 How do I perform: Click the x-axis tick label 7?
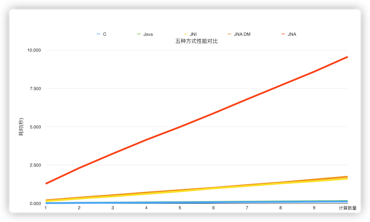247,208
